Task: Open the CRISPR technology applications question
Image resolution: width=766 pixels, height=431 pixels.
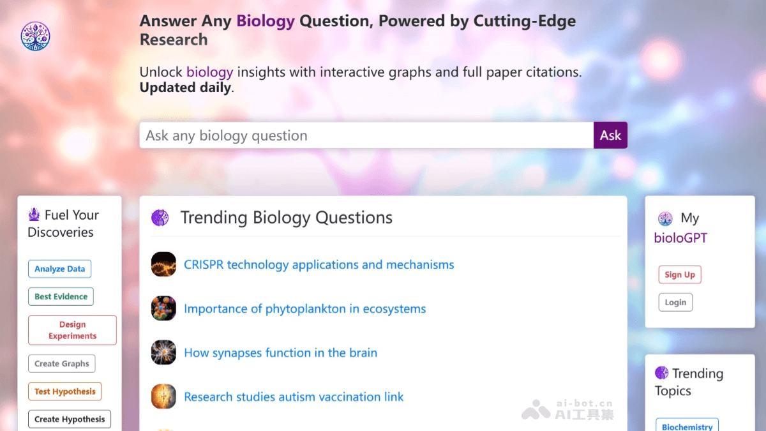Action: (x=319, y=264)
